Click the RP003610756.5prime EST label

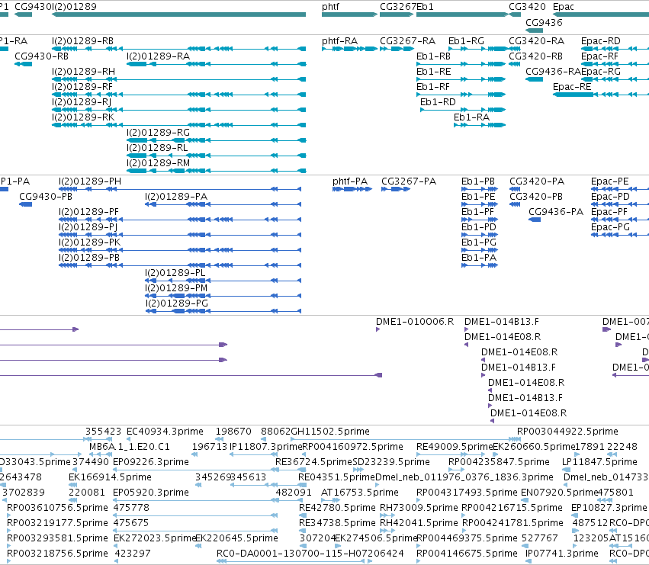tap(57, 508)
